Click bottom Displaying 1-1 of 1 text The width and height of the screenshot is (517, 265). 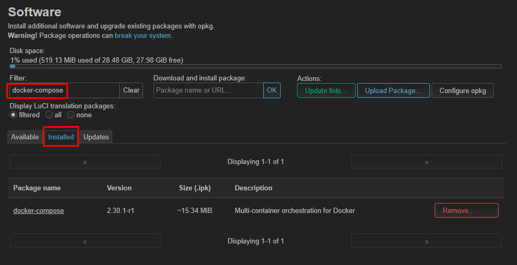(x=256, y=241)
